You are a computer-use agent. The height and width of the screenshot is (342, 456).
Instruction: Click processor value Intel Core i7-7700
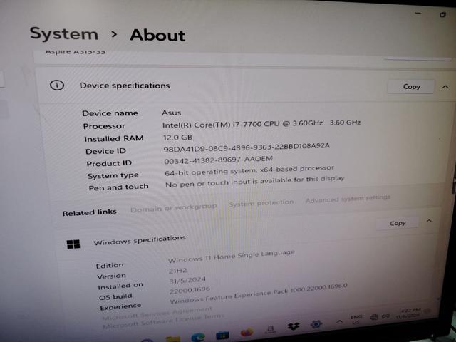click(x=261, y=123)
